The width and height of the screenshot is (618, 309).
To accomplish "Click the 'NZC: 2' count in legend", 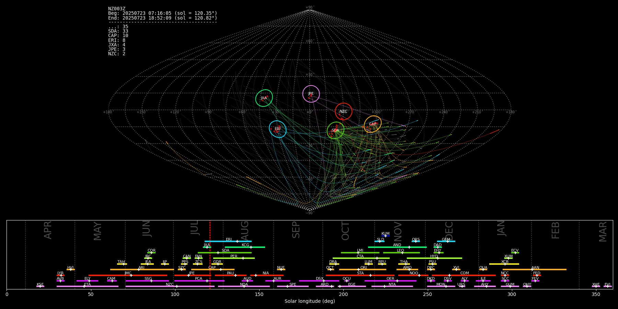I will point(117,54).
